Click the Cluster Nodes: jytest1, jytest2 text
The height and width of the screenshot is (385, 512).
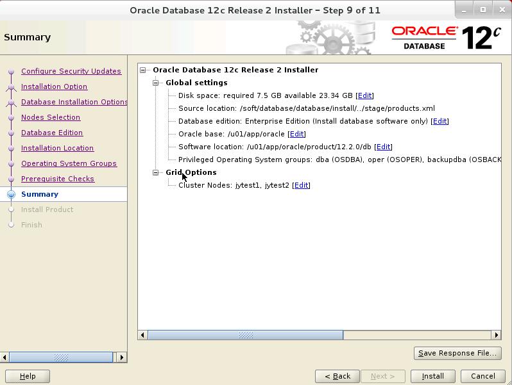coord(234,185)
